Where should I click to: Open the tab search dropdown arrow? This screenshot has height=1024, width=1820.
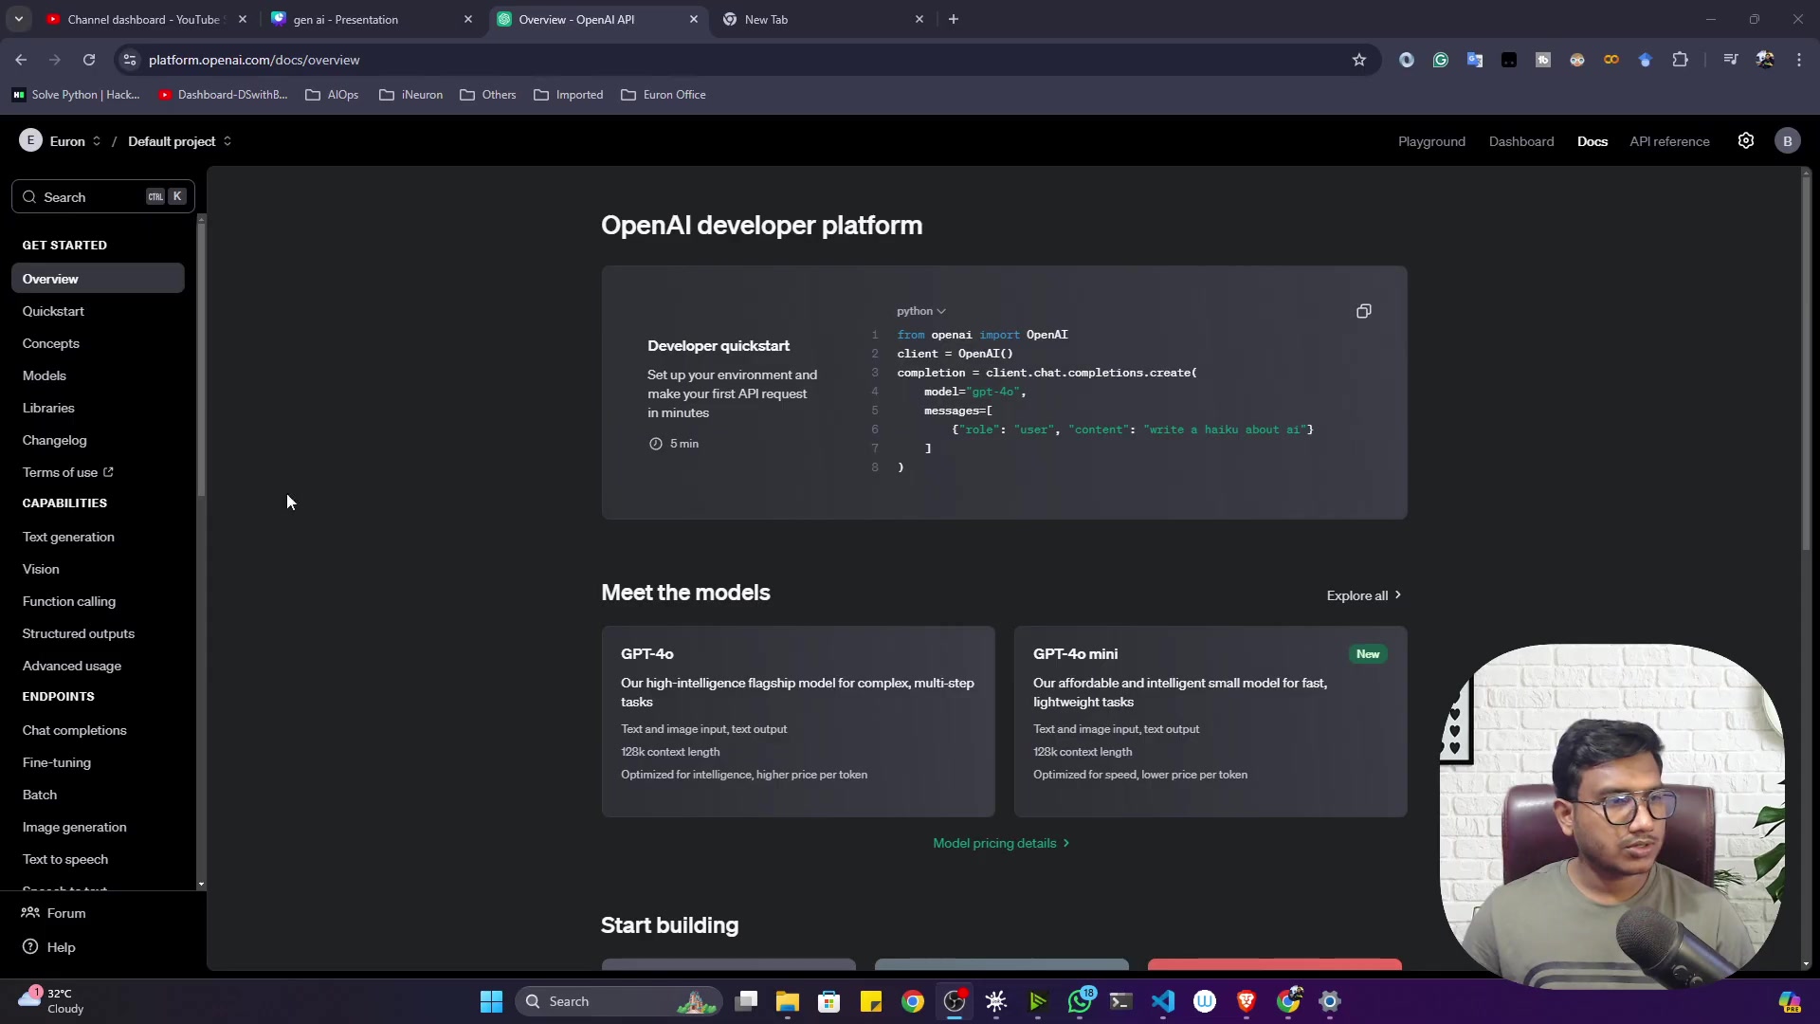click(18, 19)
